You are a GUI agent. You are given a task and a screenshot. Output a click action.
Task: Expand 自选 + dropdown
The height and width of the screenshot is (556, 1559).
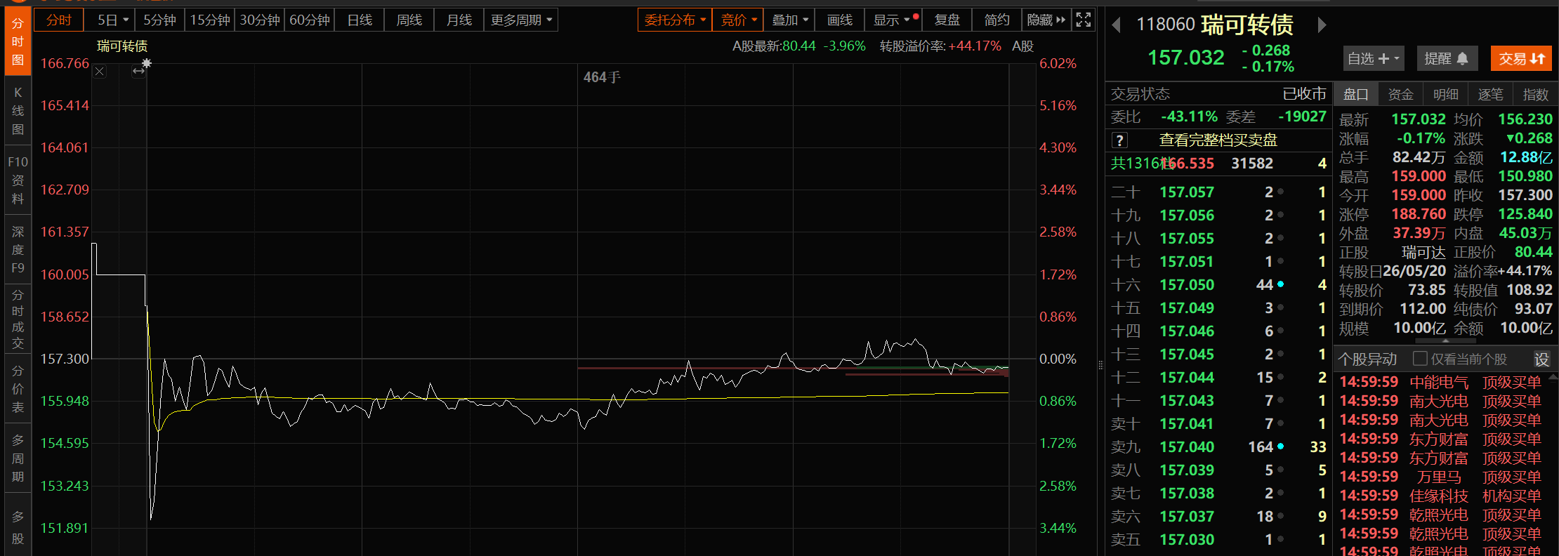click(1374, 58)
